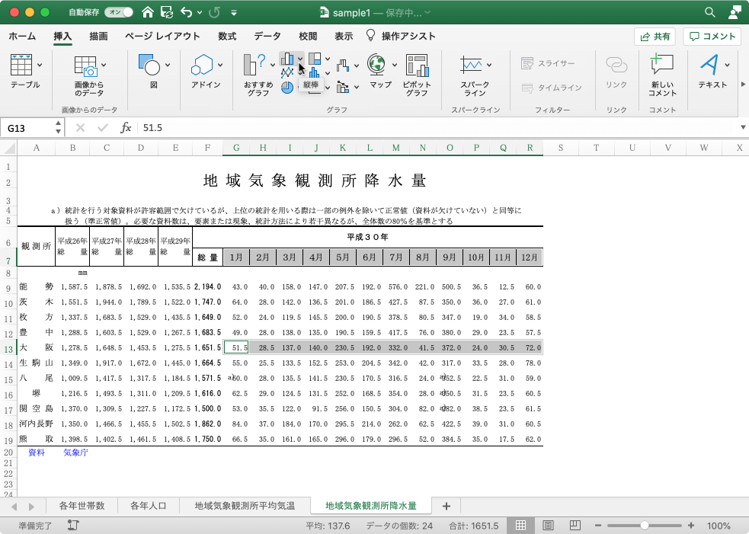Expand the Map chart dropdown arrow
The image size is (749, 534).
(x=394, y=65)
